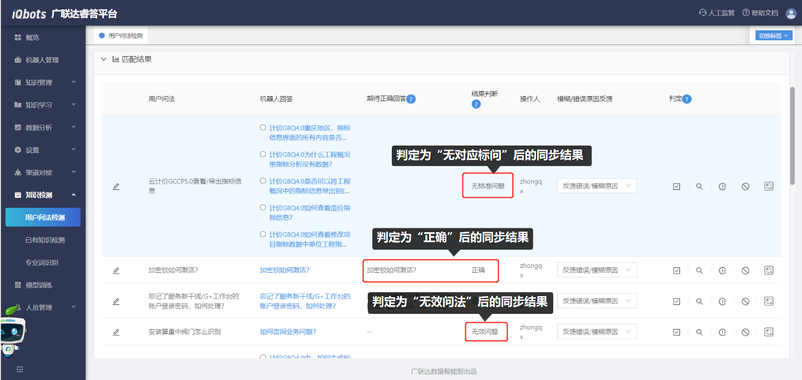Click the edit pencil icon for 加密锁如何激活 row
The height and width of the screenshot is (380, 802).
point(116,271)
